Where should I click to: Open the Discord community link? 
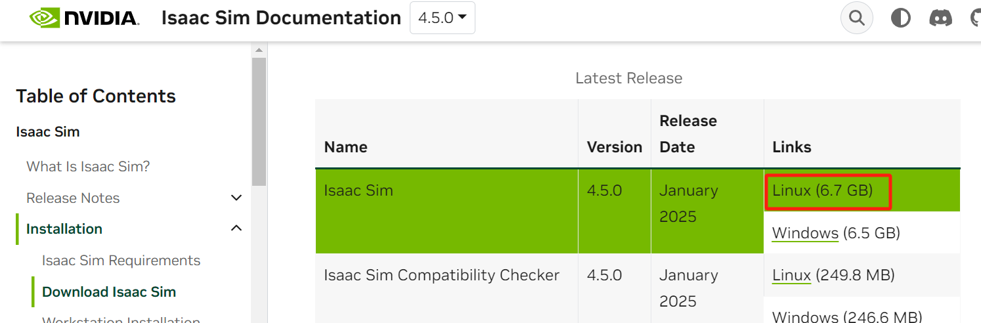pyautogui.click(x=941, y=18)
